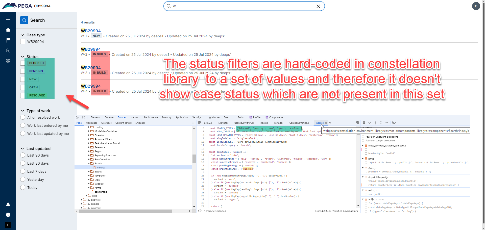Expand navigation with the bottom arrow icon
485x230 pixels.
8,225
